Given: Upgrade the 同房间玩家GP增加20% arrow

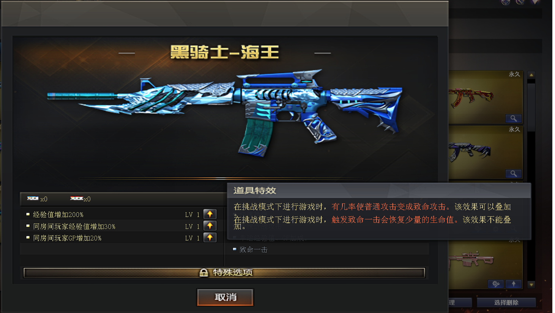Looking at the screenshot, I should [x=210, y=238].
